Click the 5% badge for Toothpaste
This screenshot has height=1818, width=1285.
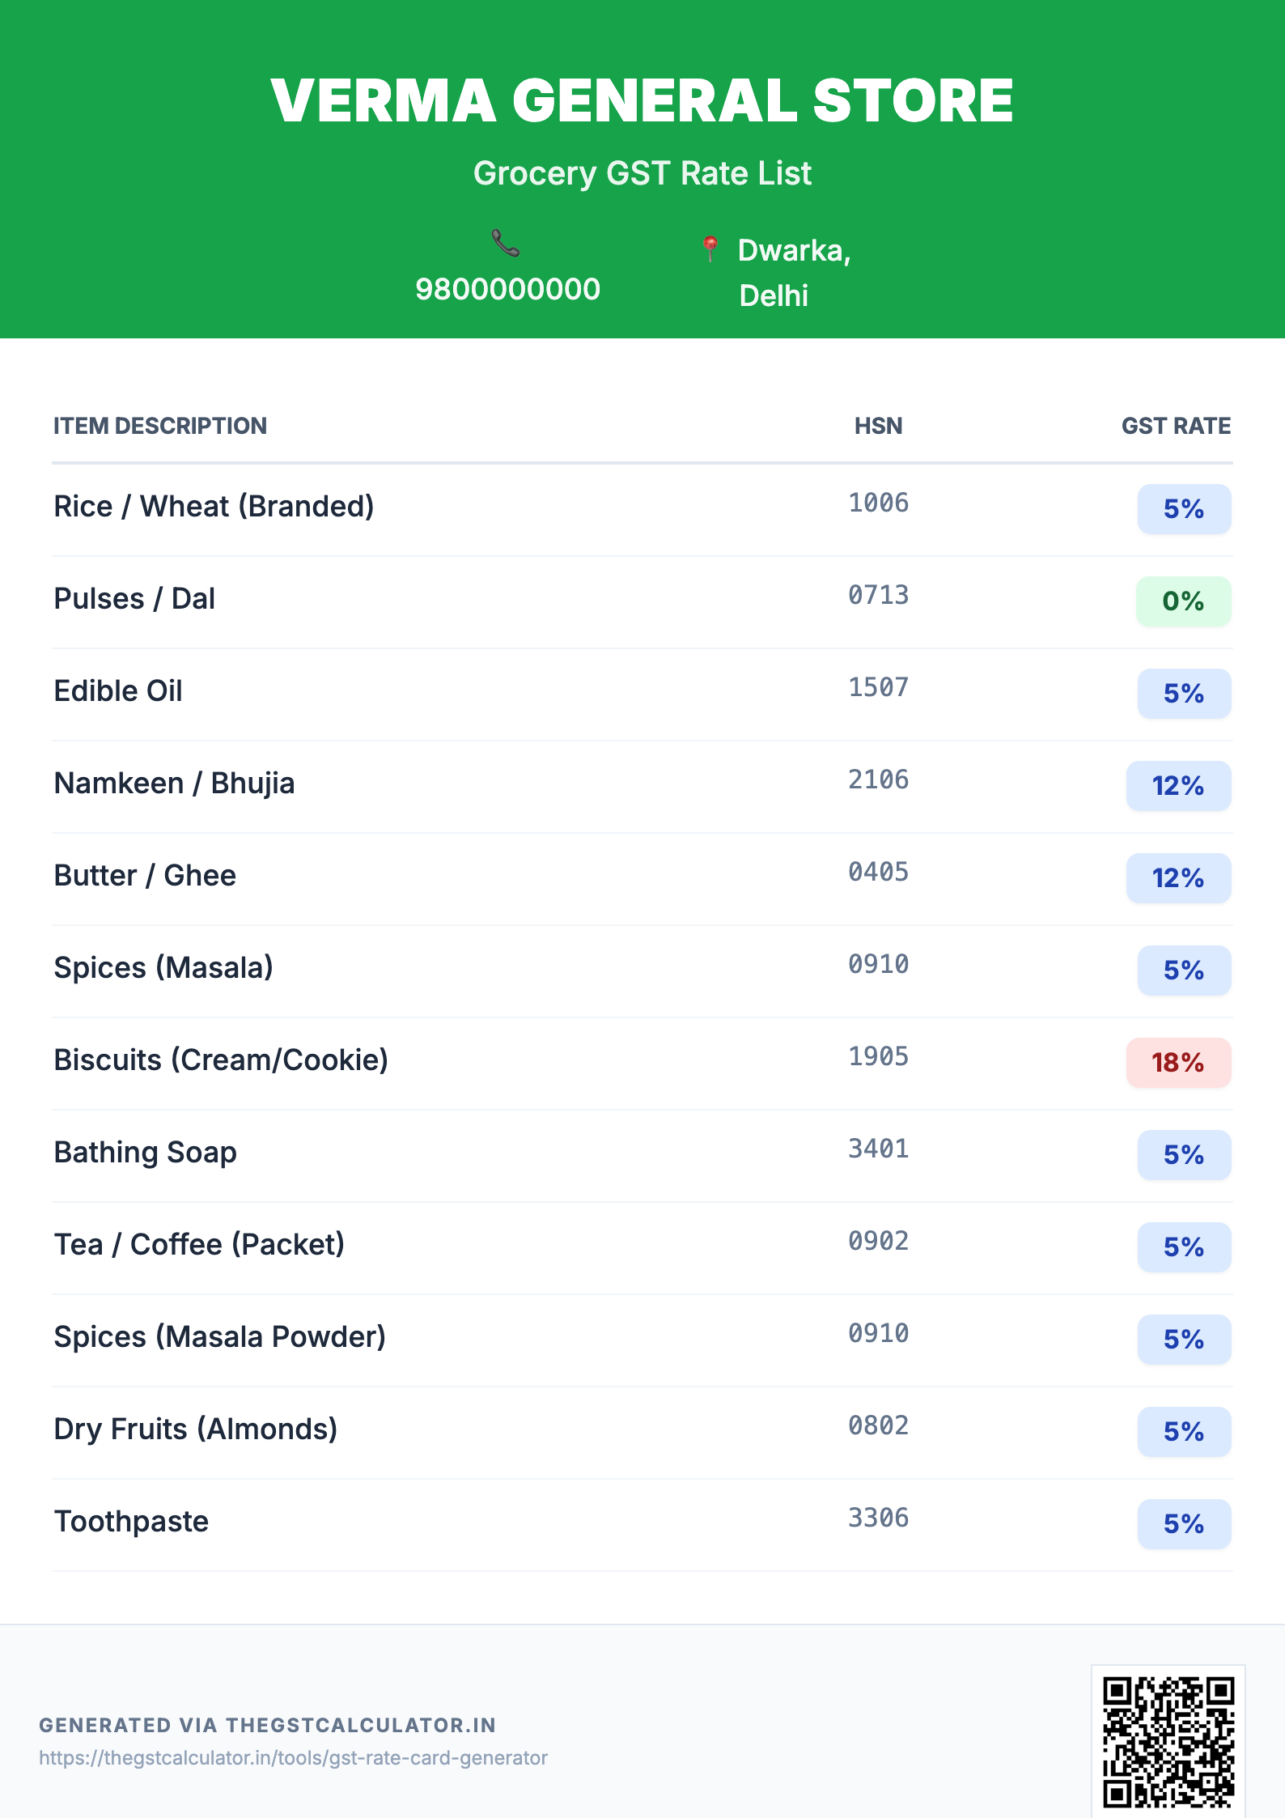click(1184, 1524)
